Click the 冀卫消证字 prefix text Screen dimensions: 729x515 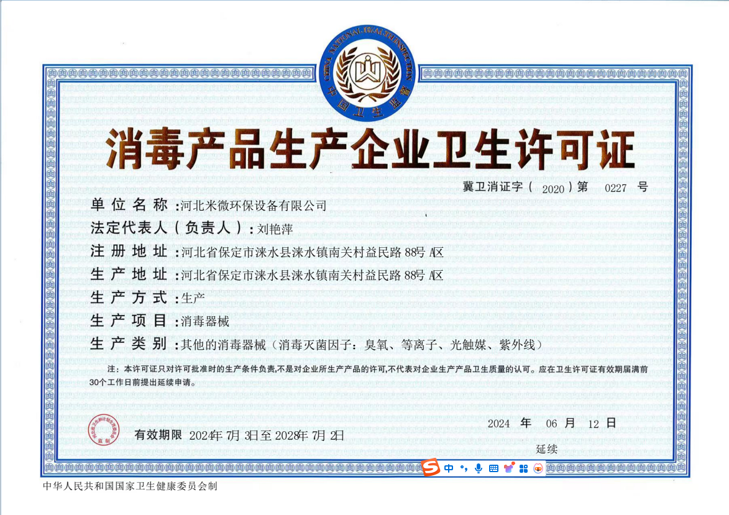493,187
